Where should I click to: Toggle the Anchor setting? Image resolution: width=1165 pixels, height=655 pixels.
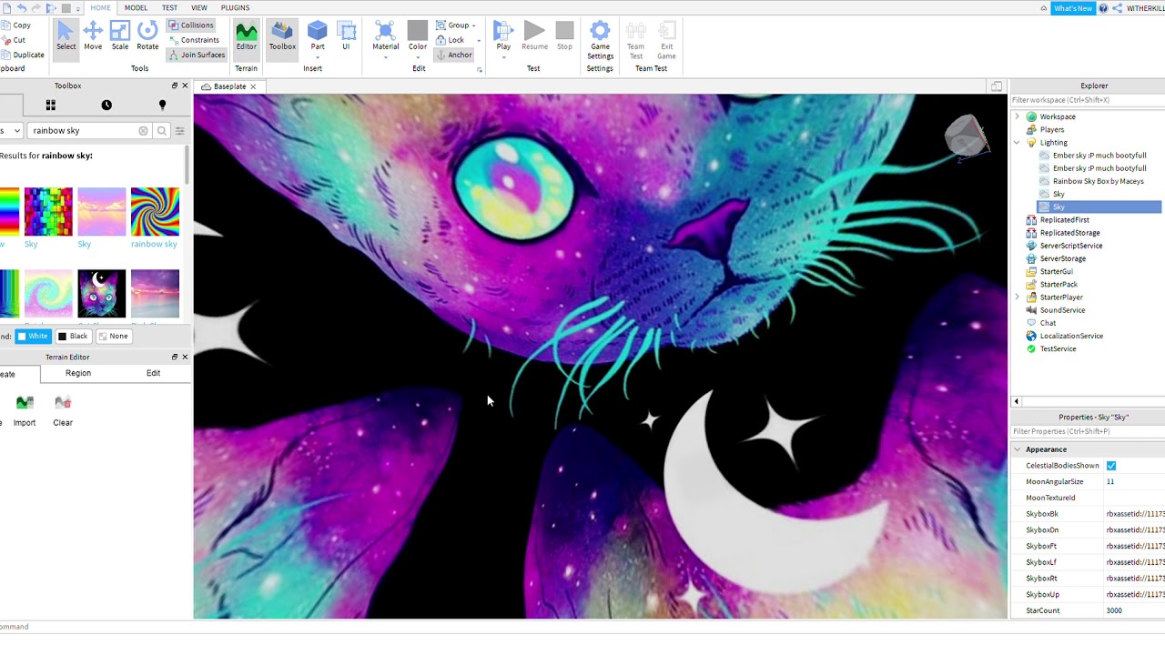coord(453,55)
